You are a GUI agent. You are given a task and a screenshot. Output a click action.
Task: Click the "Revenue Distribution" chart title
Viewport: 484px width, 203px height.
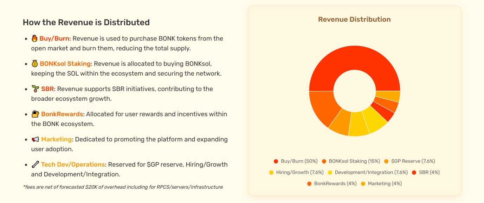point(354,20)
